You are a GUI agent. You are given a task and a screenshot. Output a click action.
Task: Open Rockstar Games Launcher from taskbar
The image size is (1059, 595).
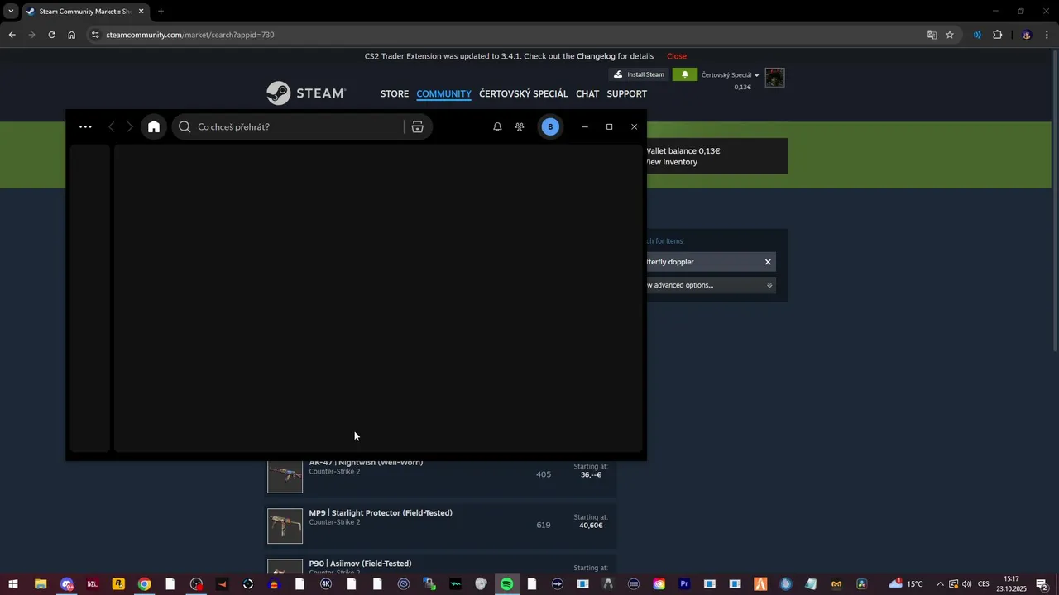118,584
